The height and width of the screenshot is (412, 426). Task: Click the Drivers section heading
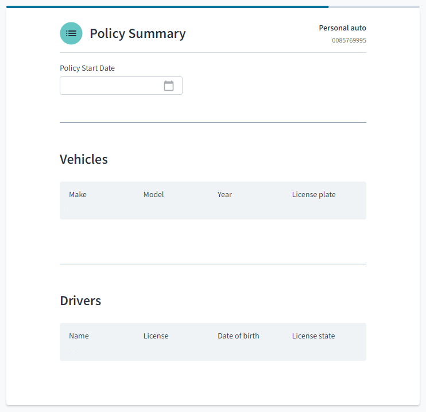coord(80,301)
